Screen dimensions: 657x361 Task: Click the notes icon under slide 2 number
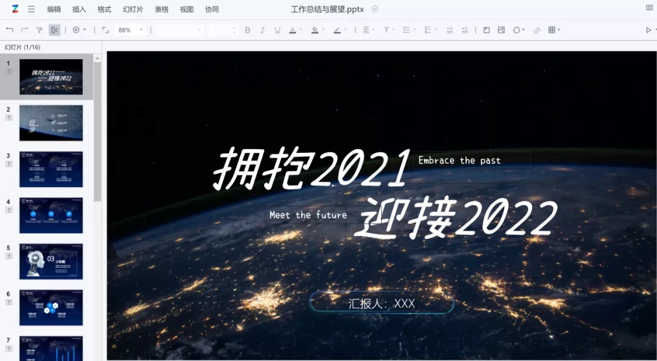pyautogui.click(x=9, y=118)
